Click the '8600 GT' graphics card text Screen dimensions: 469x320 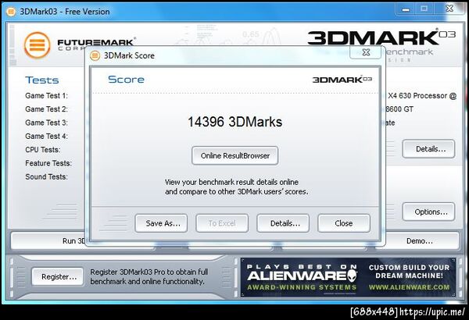pyautogui.click(x=399, y=109)
